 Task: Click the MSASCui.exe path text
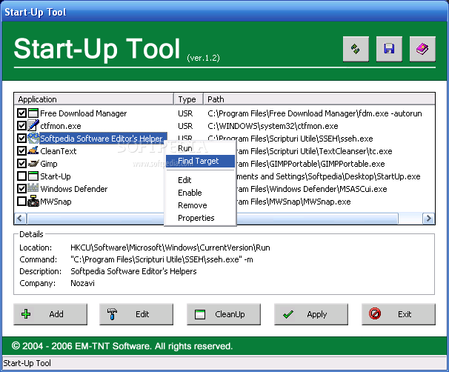click(x=311, y=189)
